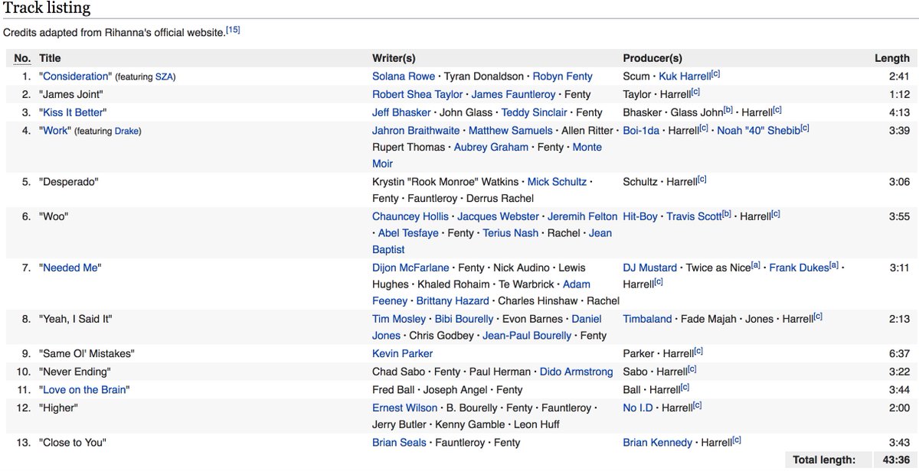Visit Ernest Wilson writer link
Screen dimensions: 919x471
click(x=404, y=408)
